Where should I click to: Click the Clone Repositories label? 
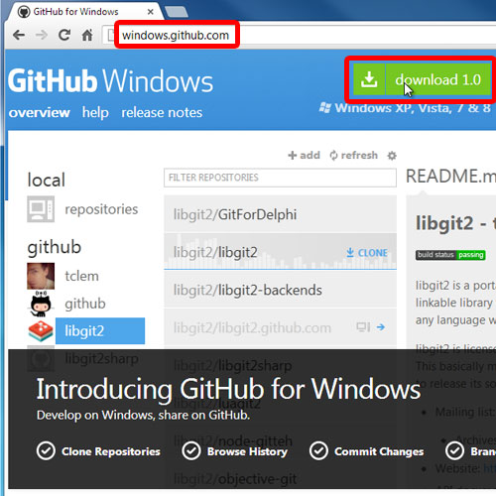pyautogui.click(x=111, y=451)
